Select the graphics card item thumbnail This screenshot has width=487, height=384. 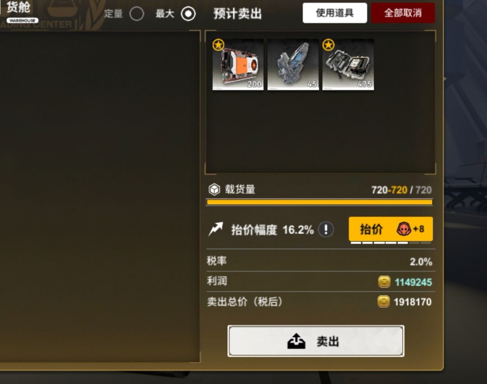(x=238, y=64)
